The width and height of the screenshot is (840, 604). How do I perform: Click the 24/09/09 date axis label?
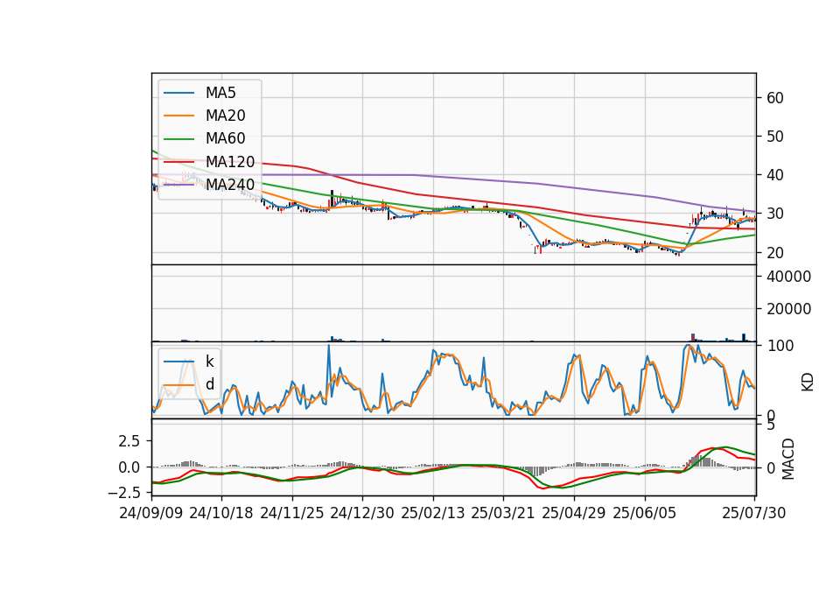151,513
